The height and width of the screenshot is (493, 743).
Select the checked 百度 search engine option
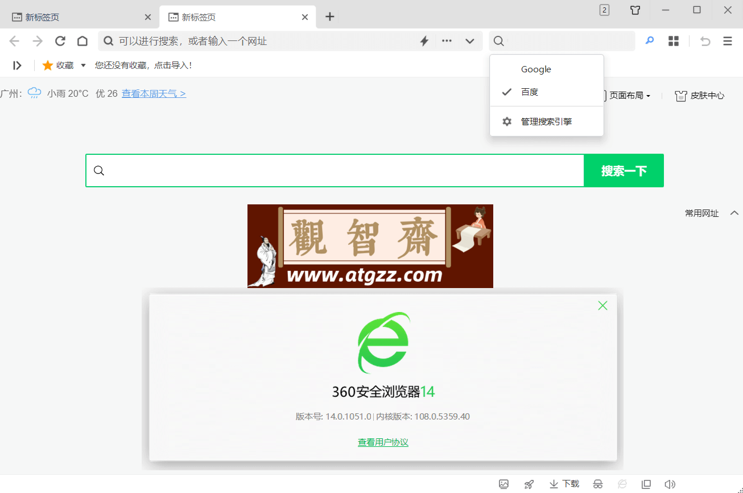point(547,92)
